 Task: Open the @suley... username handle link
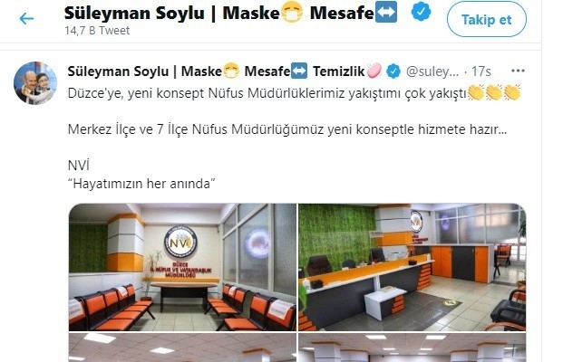(x=432, y=71)
